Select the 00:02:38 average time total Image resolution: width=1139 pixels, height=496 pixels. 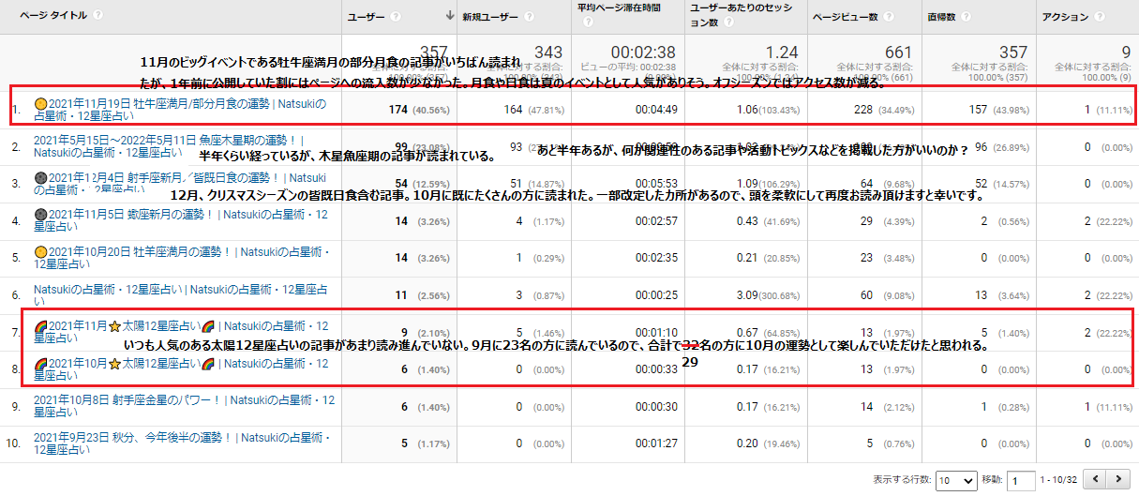pos(643,52)
